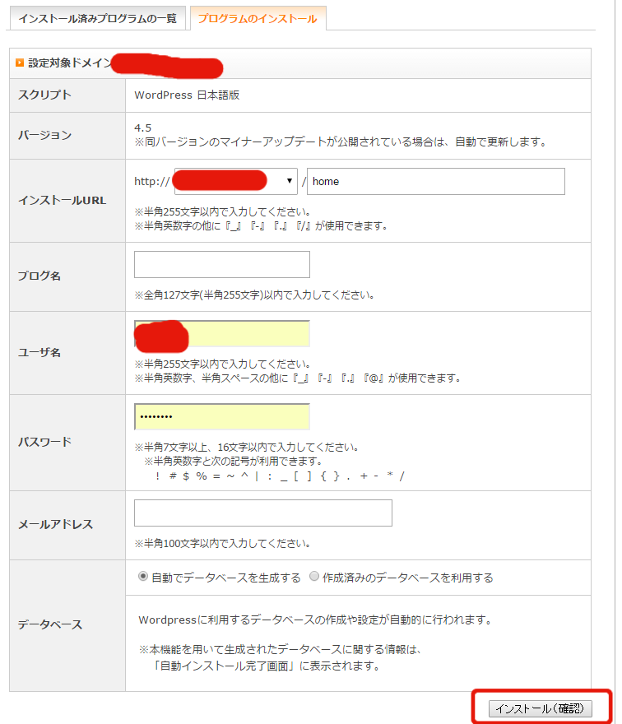The image size is (622, 724).
Task: Click the データベース row label
Action: 50,624
